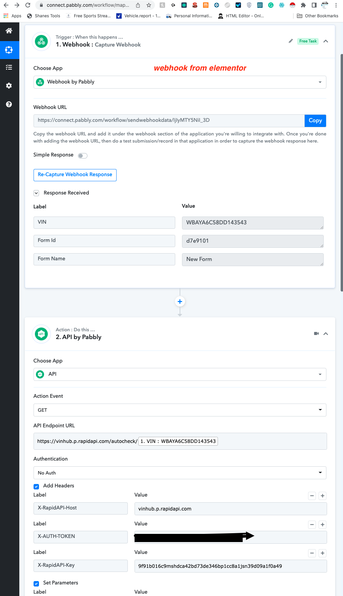
Task: Remove the X-AUTH-TOKEN header row
Action: tap(312, 525)
